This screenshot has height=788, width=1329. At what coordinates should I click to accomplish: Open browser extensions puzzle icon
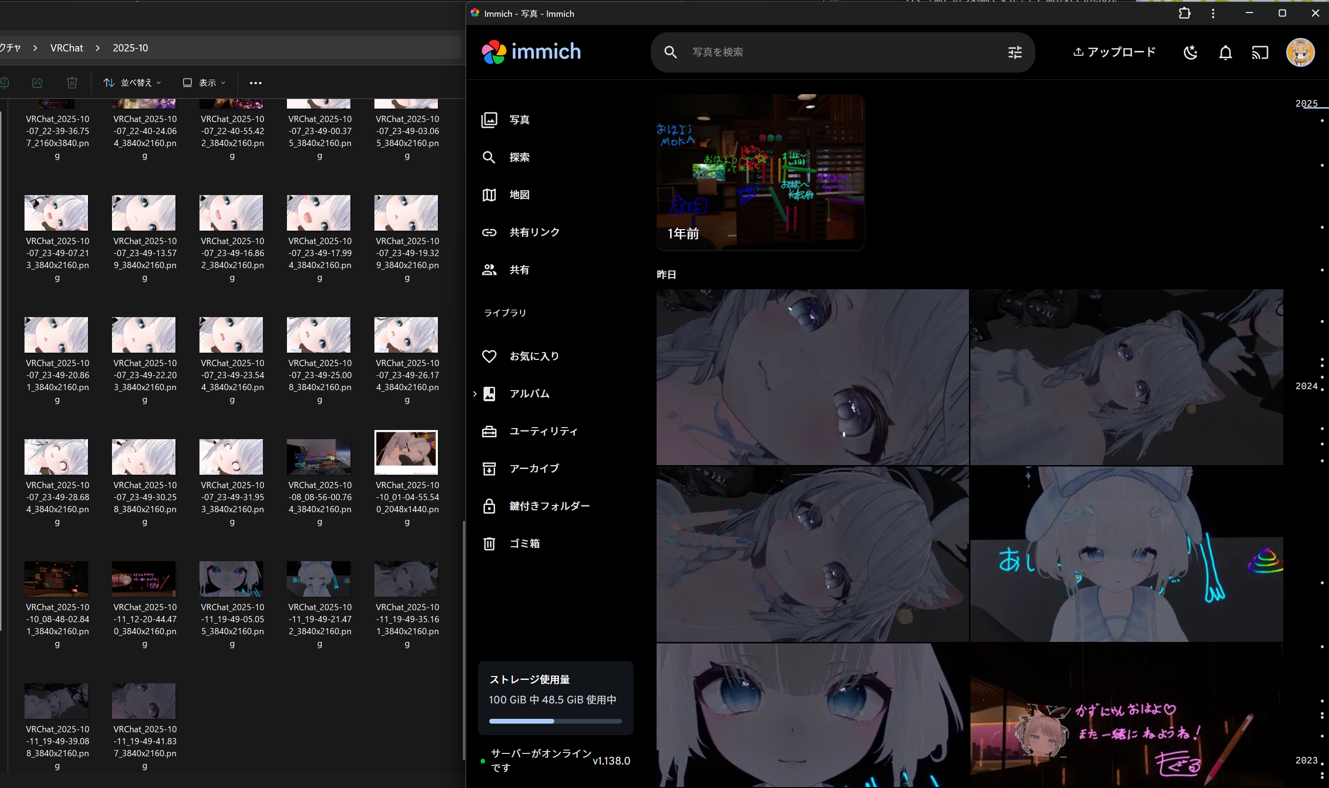[1184, 13]
